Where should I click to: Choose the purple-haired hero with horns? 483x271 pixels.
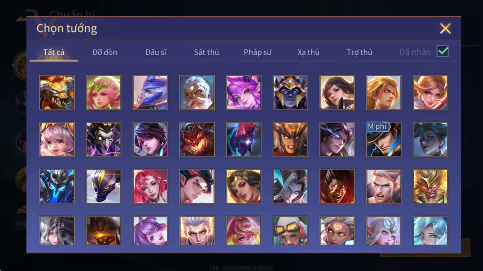coord(244,92)
